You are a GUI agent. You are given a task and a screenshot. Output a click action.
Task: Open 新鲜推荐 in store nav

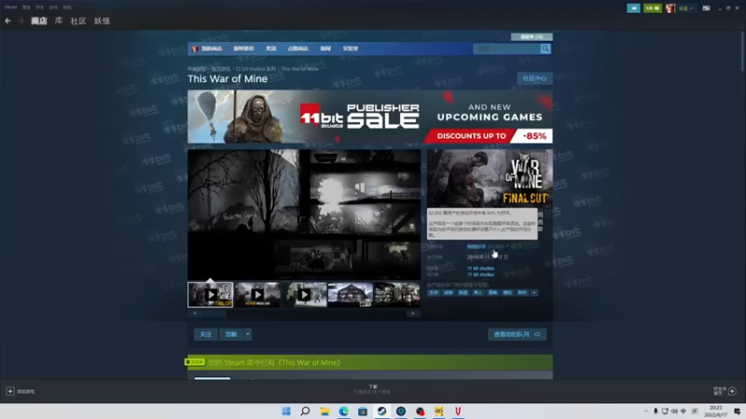pos(243,48)
